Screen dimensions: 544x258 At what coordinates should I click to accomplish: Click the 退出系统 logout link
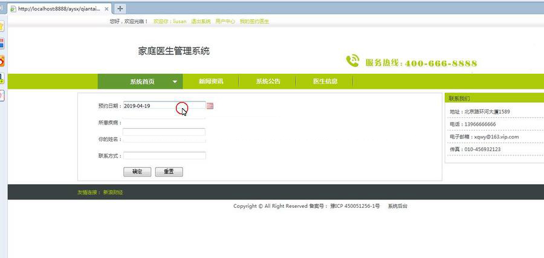click(201, 21)
